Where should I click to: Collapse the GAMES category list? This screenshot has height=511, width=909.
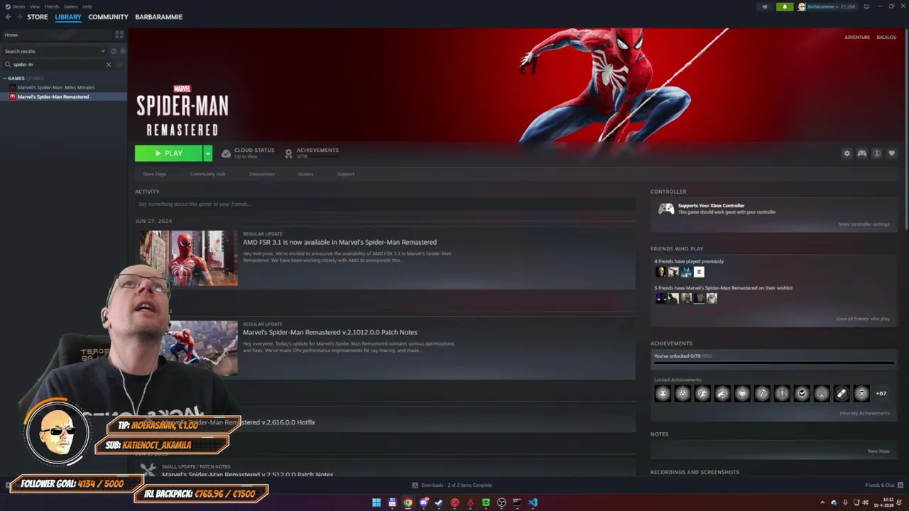tap(5, 78)
